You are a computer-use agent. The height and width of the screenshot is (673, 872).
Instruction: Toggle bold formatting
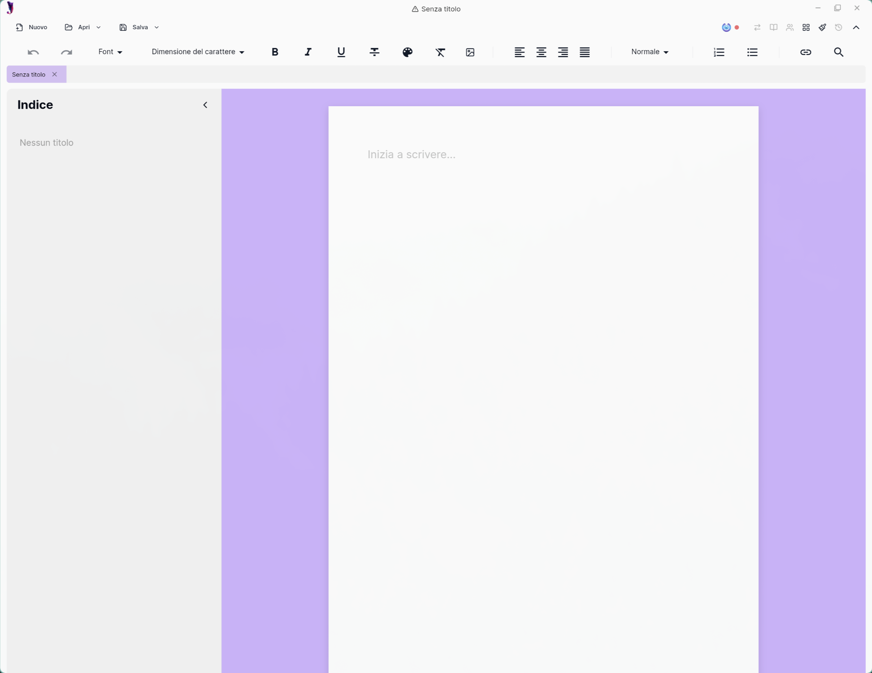point(275,52)
